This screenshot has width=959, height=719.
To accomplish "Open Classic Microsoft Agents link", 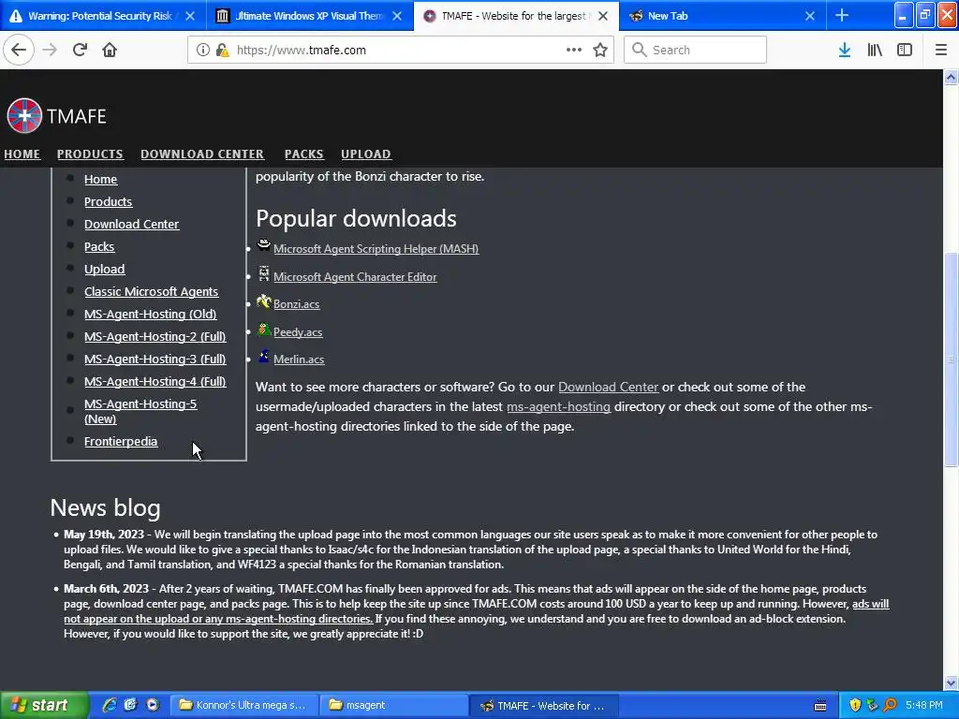I will [x=151, y=292].
